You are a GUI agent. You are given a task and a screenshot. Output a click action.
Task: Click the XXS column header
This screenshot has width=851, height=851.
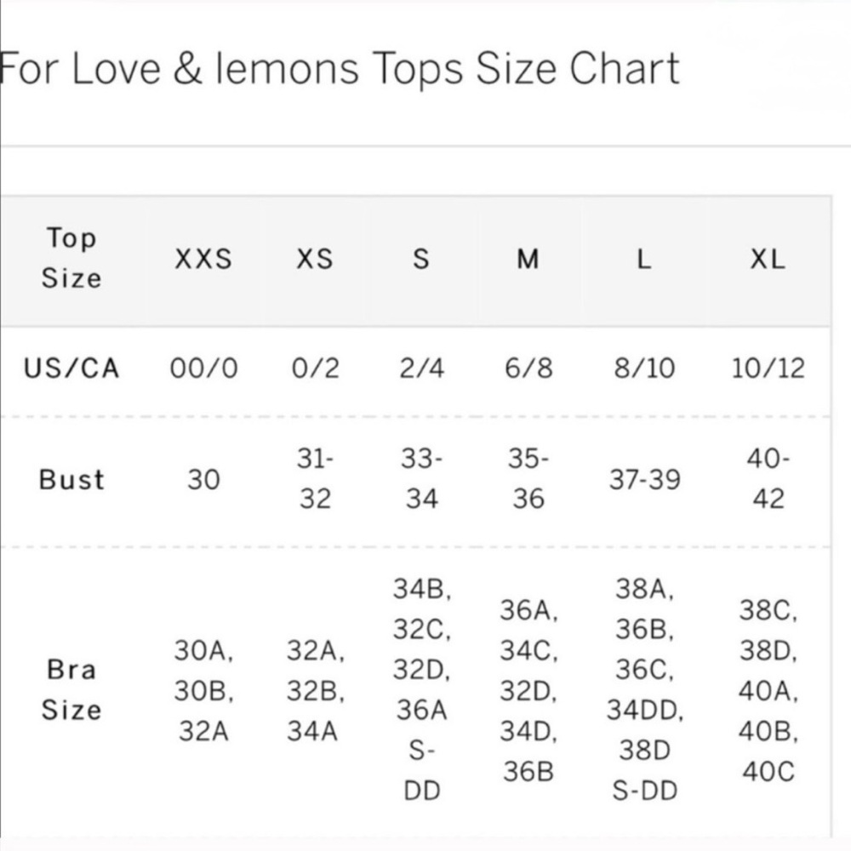tap(203, 260)
